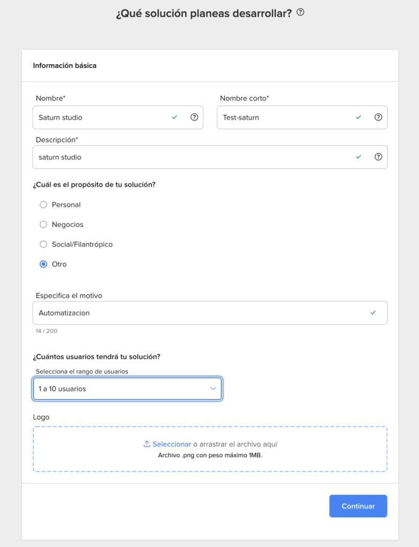Select the Otro radio button
Viewport: 419px width, 547px height.
(44, 264)
